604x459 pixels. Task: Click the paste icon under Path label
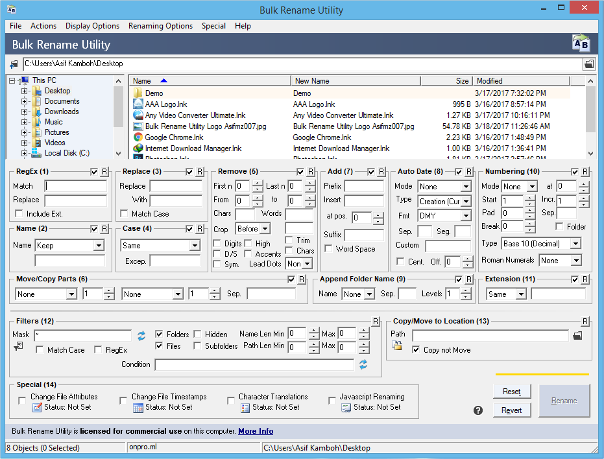click(x=397, y=346)
